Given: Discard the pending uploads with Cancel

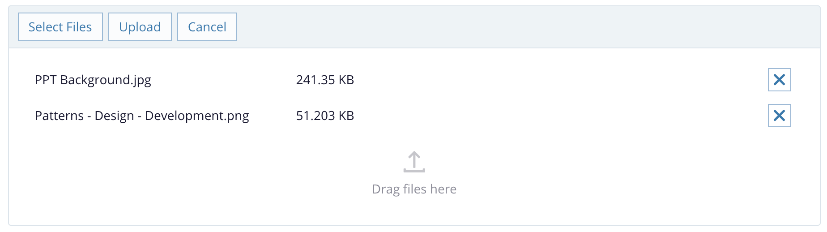Looking at the screenshot, I should point(207,27).
